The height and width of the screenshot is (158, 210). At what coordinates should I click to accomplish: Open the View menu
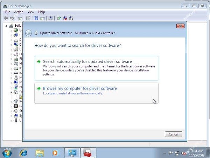point(31,12)
